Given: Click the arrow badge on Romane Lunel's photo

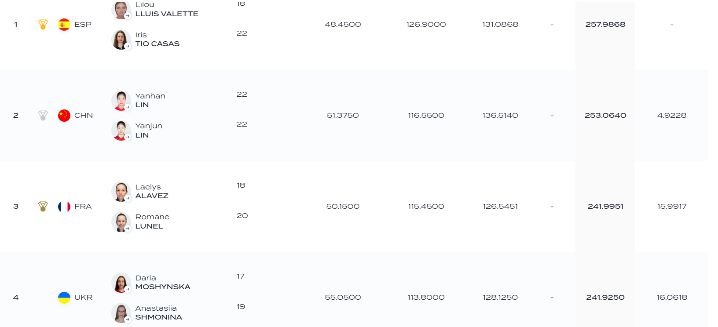Looking at the screenshot, I should pos(128,229).
